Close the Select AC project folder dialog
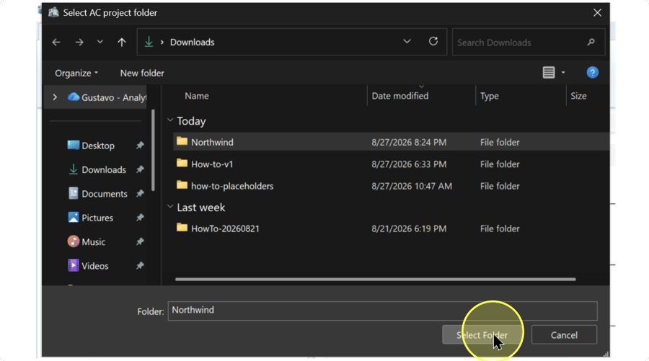Image resolution: width=649 pixels, height=361 pixels. 597,13
